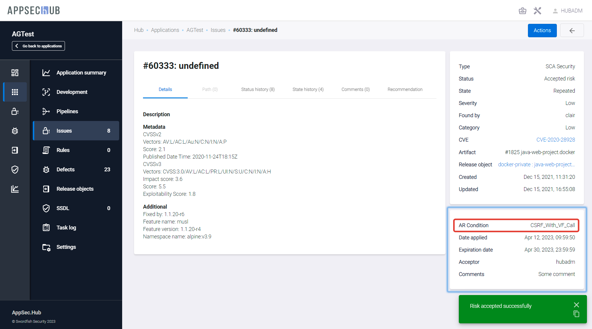Click the bug icon in left rail
The height and width of the screenshot is (329, 592).
coord(15,131)
